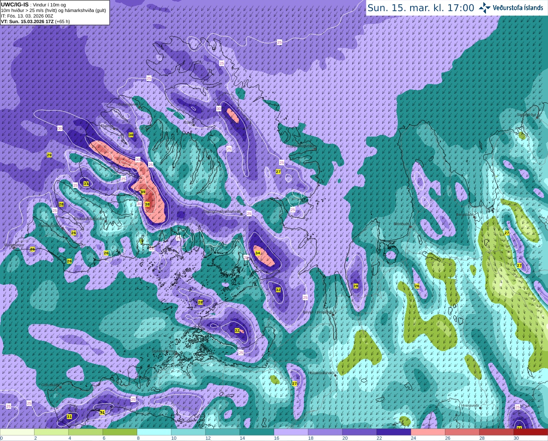Click the Veðurstofa Íslands logo symbol
The image size is (548, 441).
(485, 8)
